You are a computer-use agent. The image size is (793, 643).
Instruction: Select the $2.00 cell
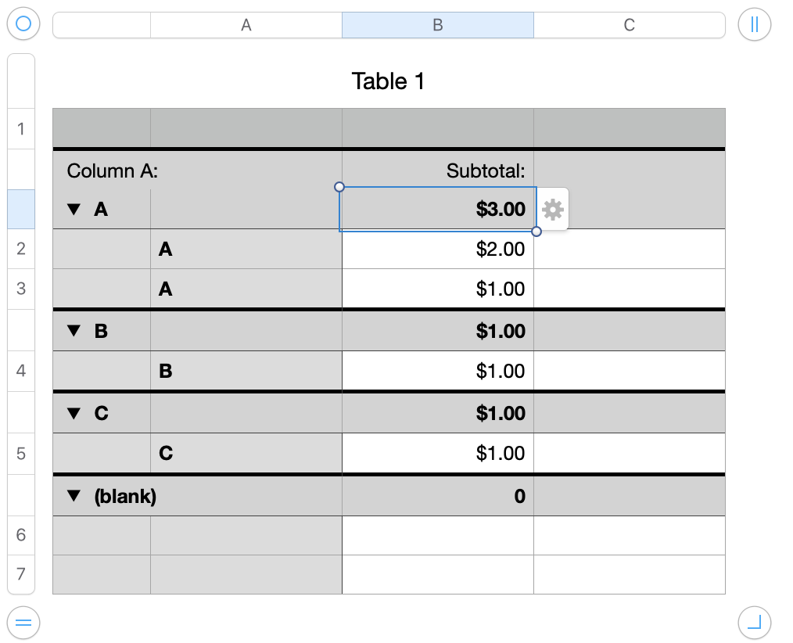pos(438,250)
